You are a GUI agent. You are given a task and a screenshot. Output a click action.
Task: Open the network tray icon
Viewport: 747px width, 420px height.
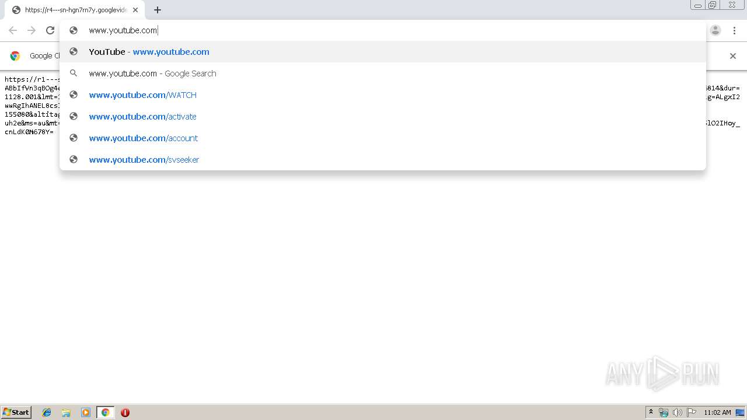[664, 412]
